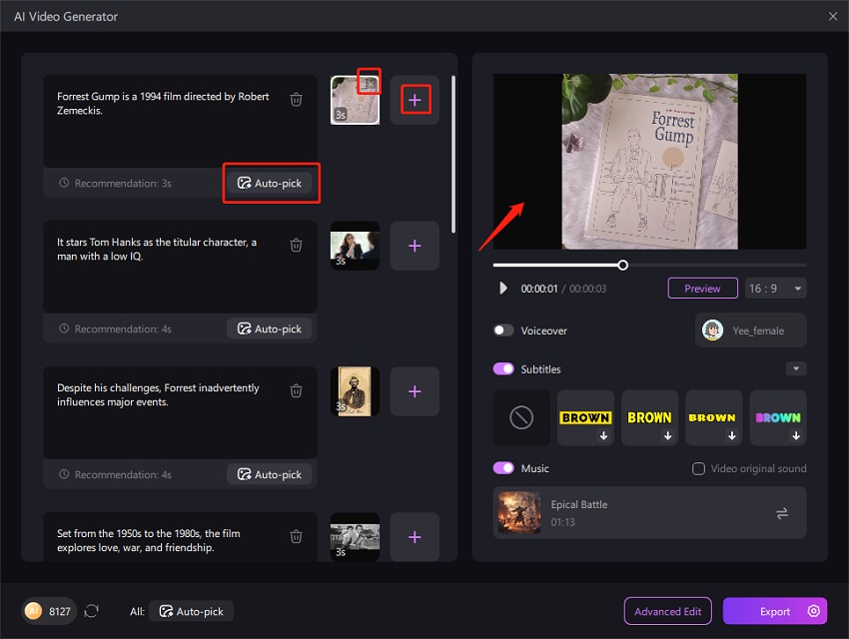Open the 16:9 aspect ratio dropdown

coord(776,289)
